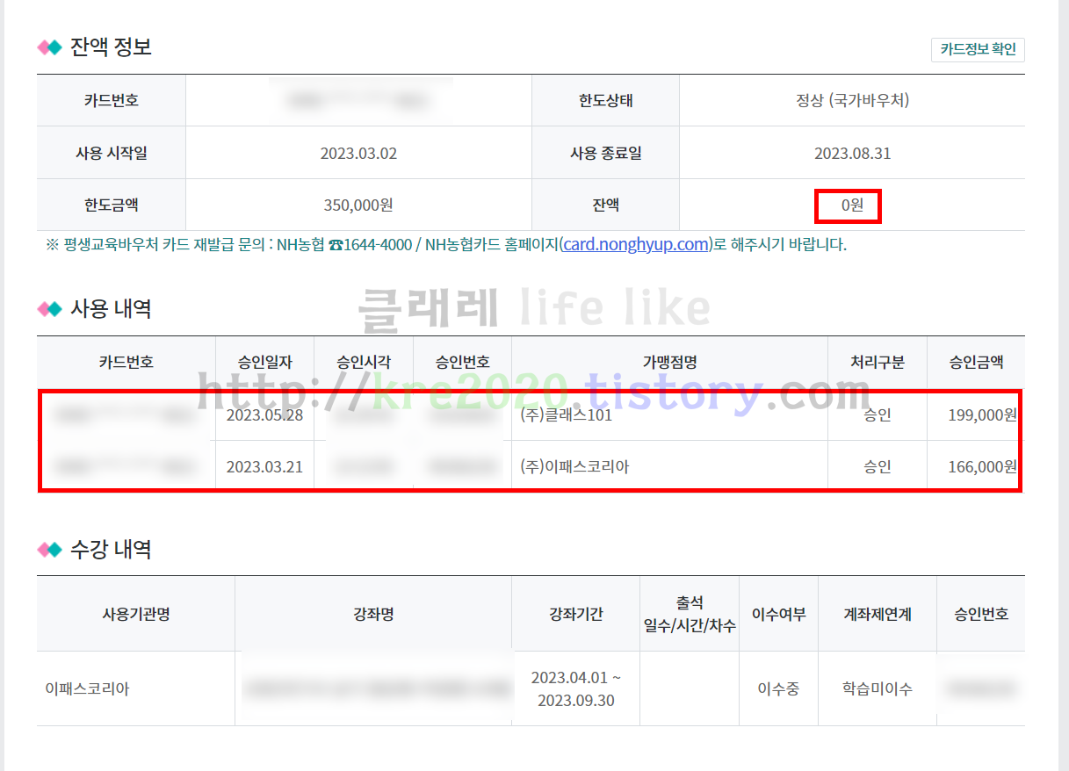Click merchant (주)클래스101
This screenshot has width=1069, height=771.
(x=566, y=415)
